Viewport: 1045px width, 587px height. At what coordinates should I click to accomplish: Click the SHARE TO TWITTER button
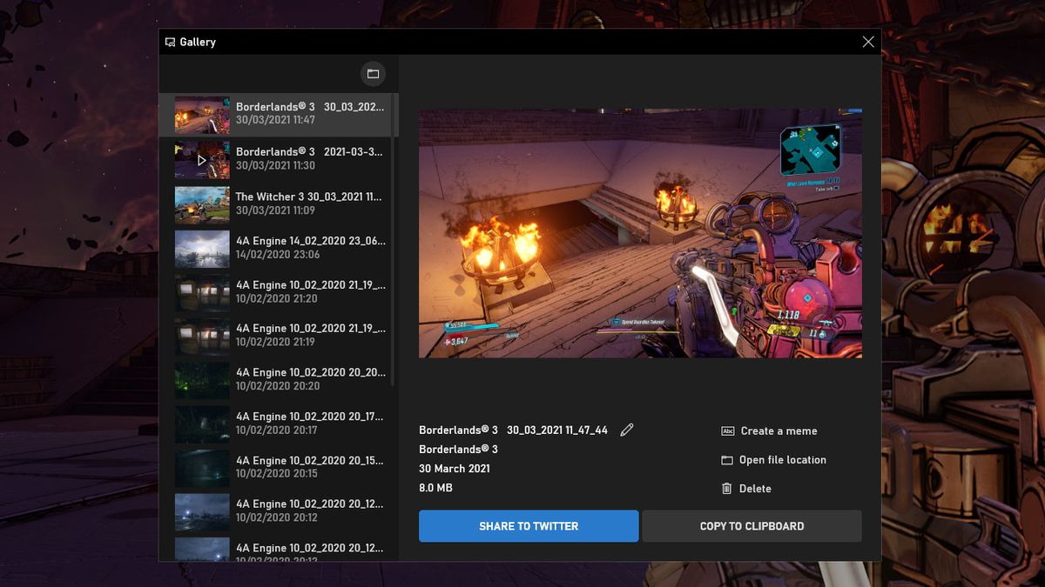[529, 526]
